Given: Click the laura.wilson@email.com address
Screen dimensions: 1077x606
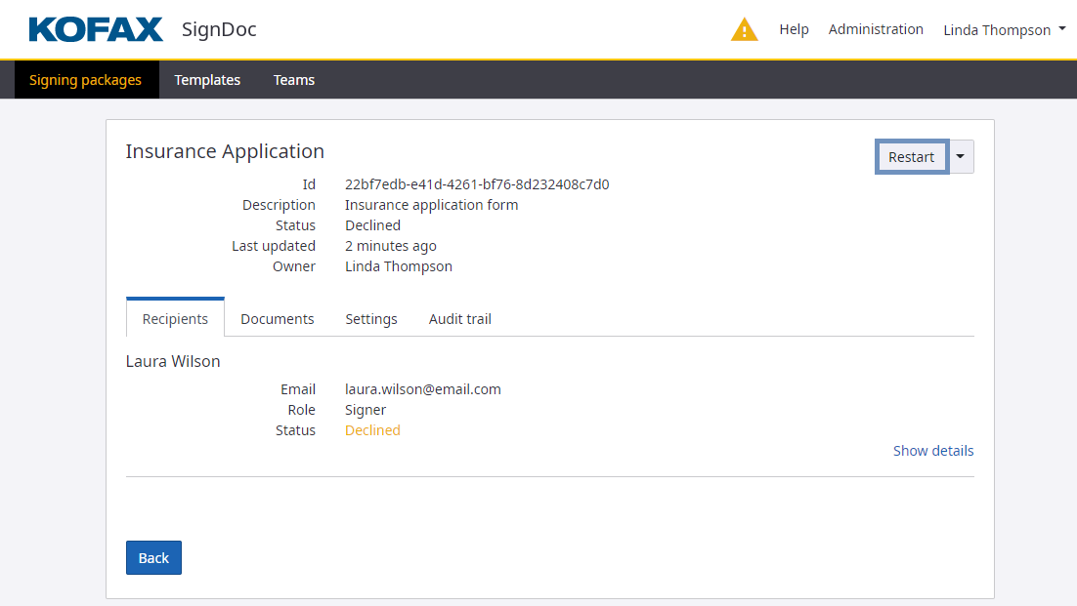Looking at the screenshot, I should (x=422, y=389).
